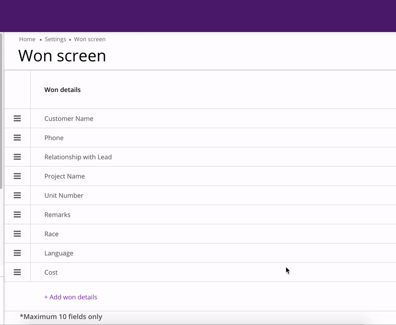
Task: Select the Phone field row
Action: click(54, 138)
